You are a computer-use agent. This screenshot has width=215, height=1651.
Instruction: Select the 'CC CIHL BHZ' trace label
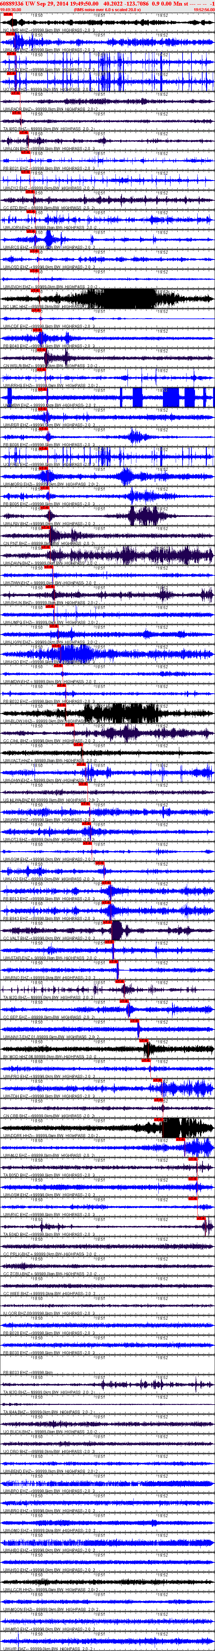(x=16, y=741)
